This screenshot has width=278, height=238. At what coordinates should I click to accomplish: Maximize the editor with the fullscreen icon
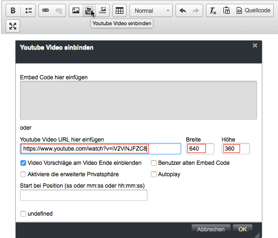[x=13, y=26]
